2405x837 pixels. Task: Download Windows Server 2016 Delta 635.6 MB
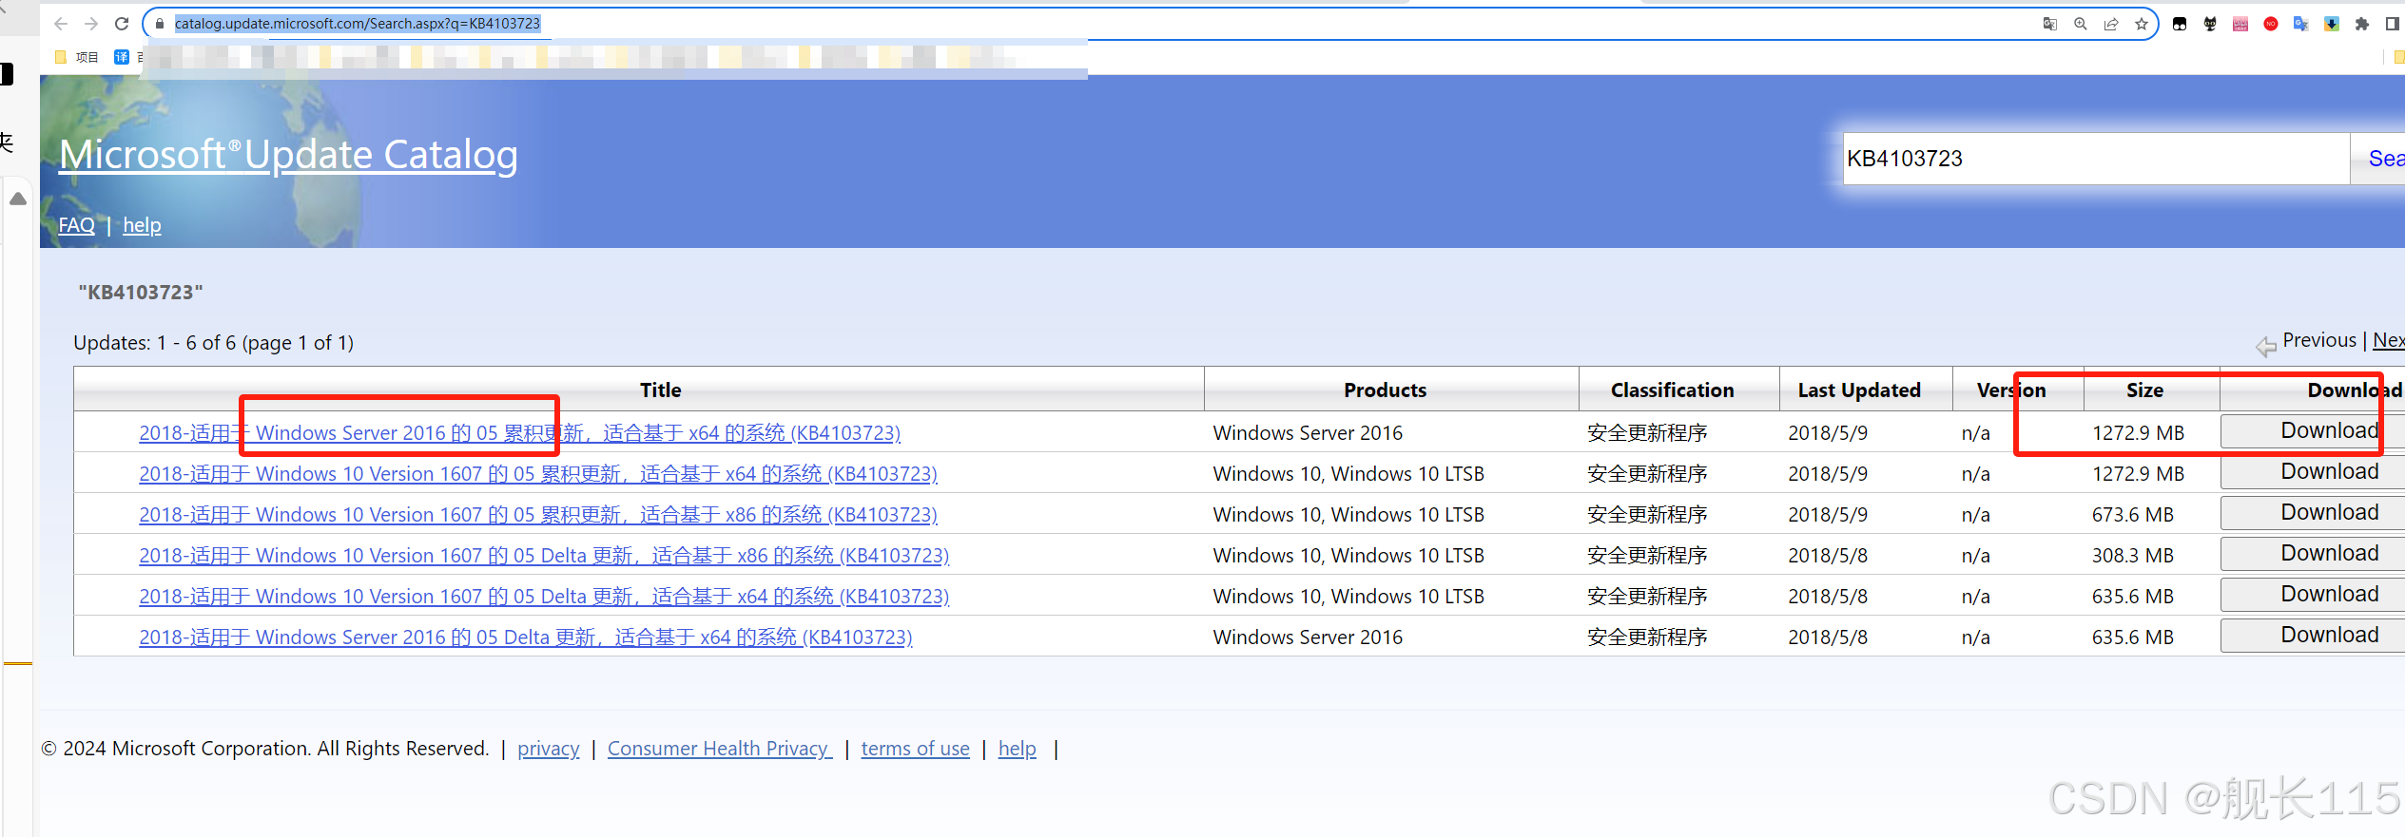coord(2313,636)
